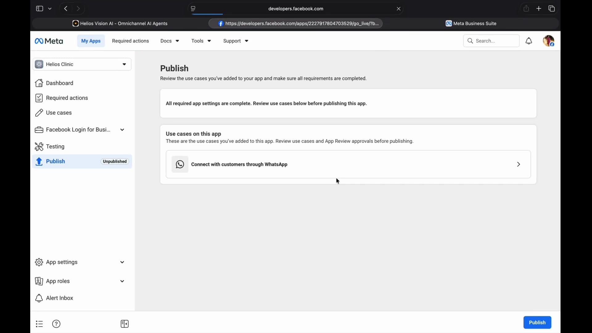This screenshot has height=333, width=592.
Task: Stop loading the page
Action: (x=399, y=9)
